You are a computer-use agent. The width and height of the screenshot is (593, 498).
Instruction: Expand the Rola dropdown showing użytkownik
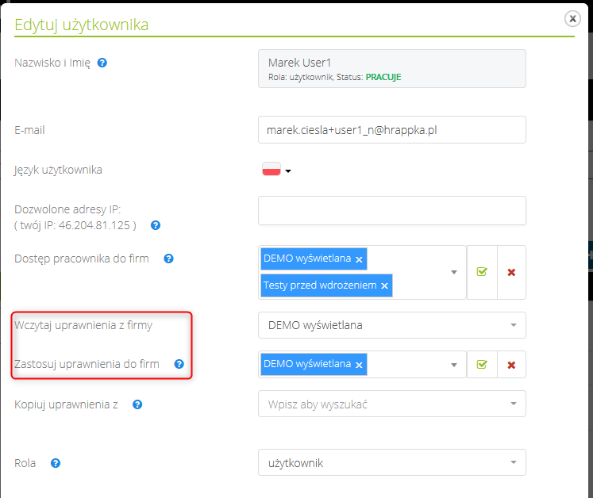click(391, 462)
